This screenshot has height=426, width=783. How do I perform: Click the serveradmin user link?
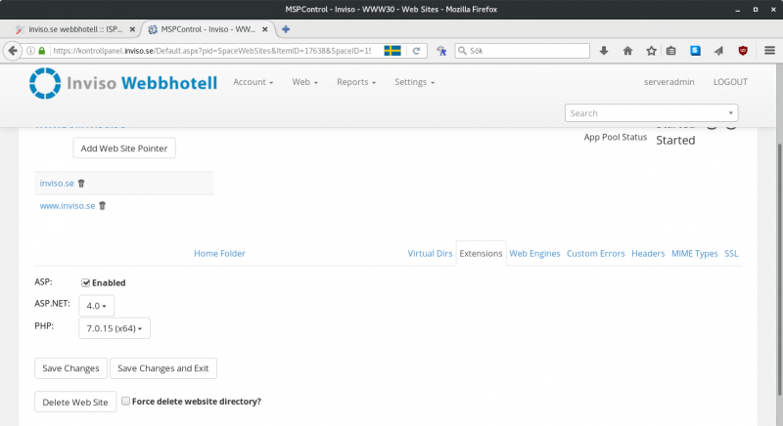coord(669,82)
